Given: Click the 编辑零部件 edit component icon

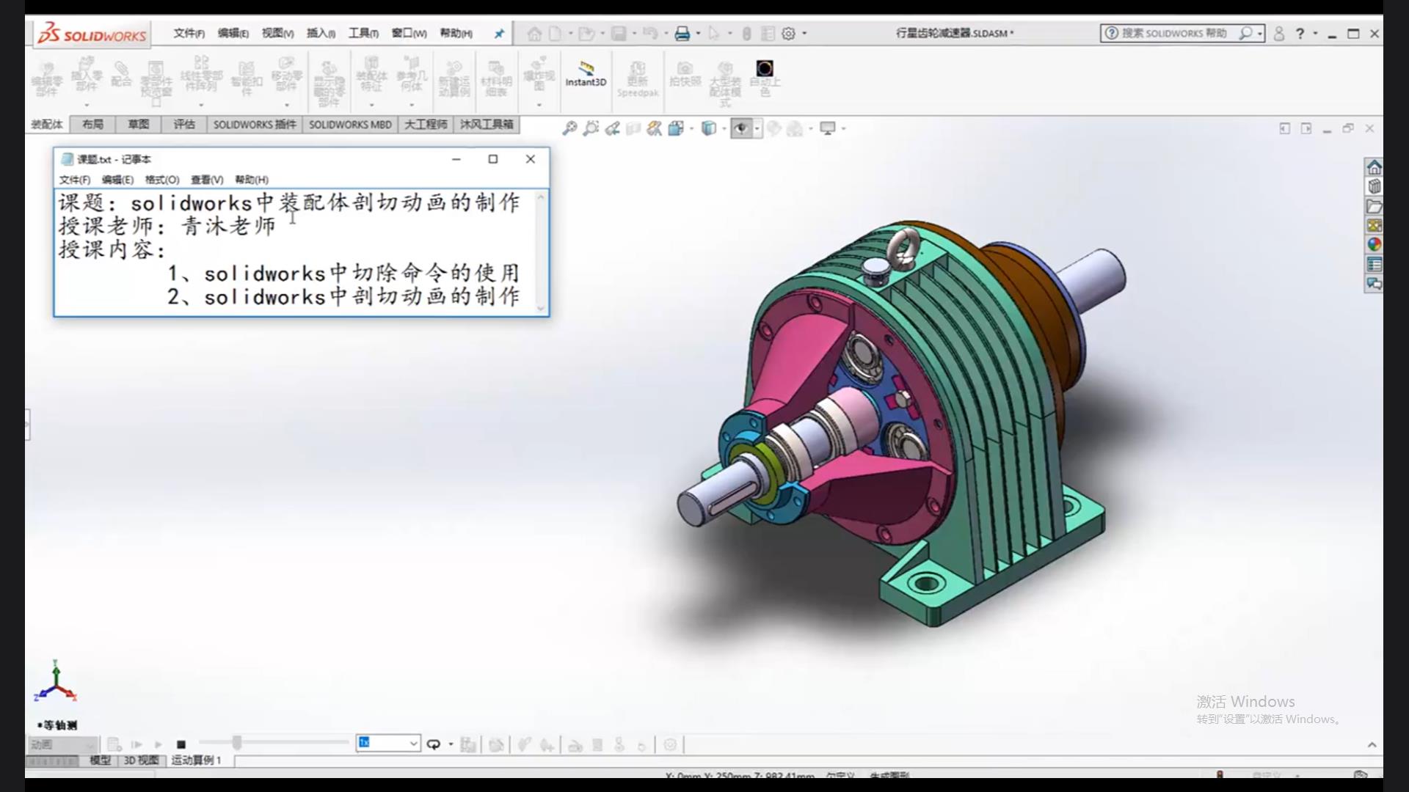Looking at the screenshot, I should click(47, 78).
